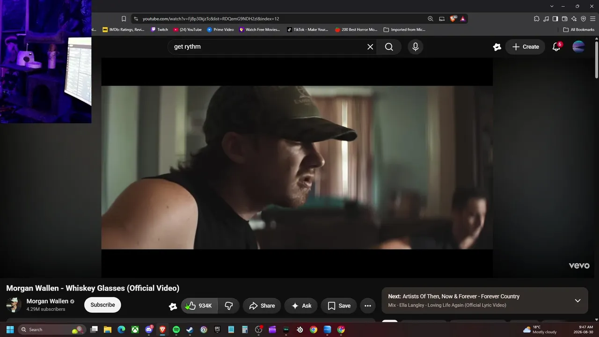Click the install/cast icon in address bar
Viewport: 599px width, 337px height.
tap(442, 19)
